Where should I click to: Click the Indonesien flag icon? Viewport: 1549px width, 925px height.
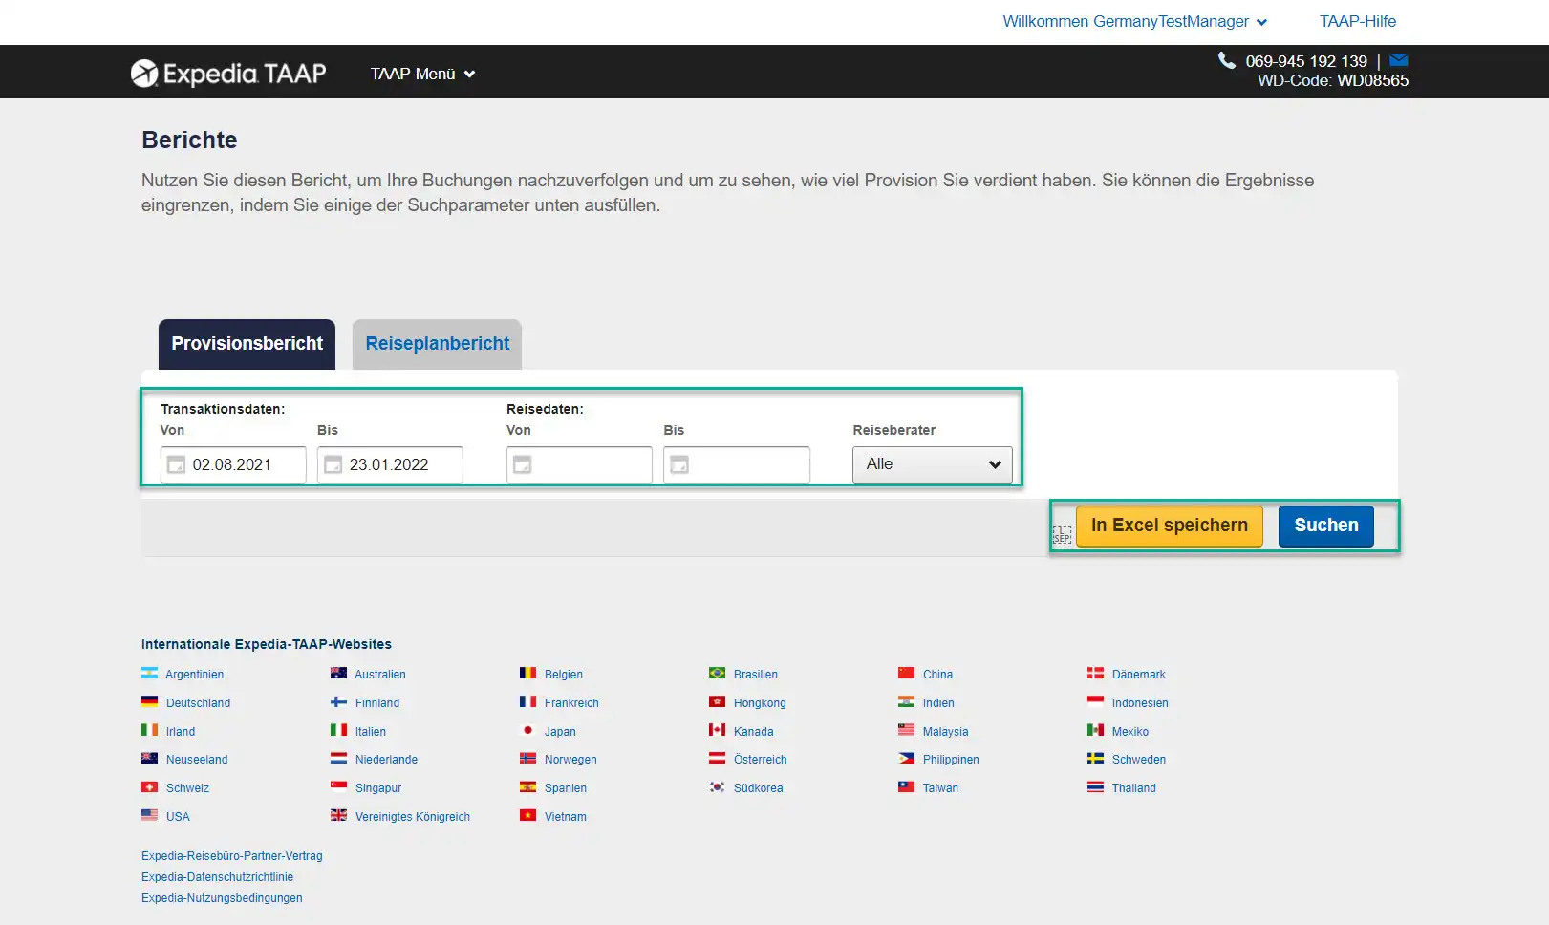(x=1095, y=701)
